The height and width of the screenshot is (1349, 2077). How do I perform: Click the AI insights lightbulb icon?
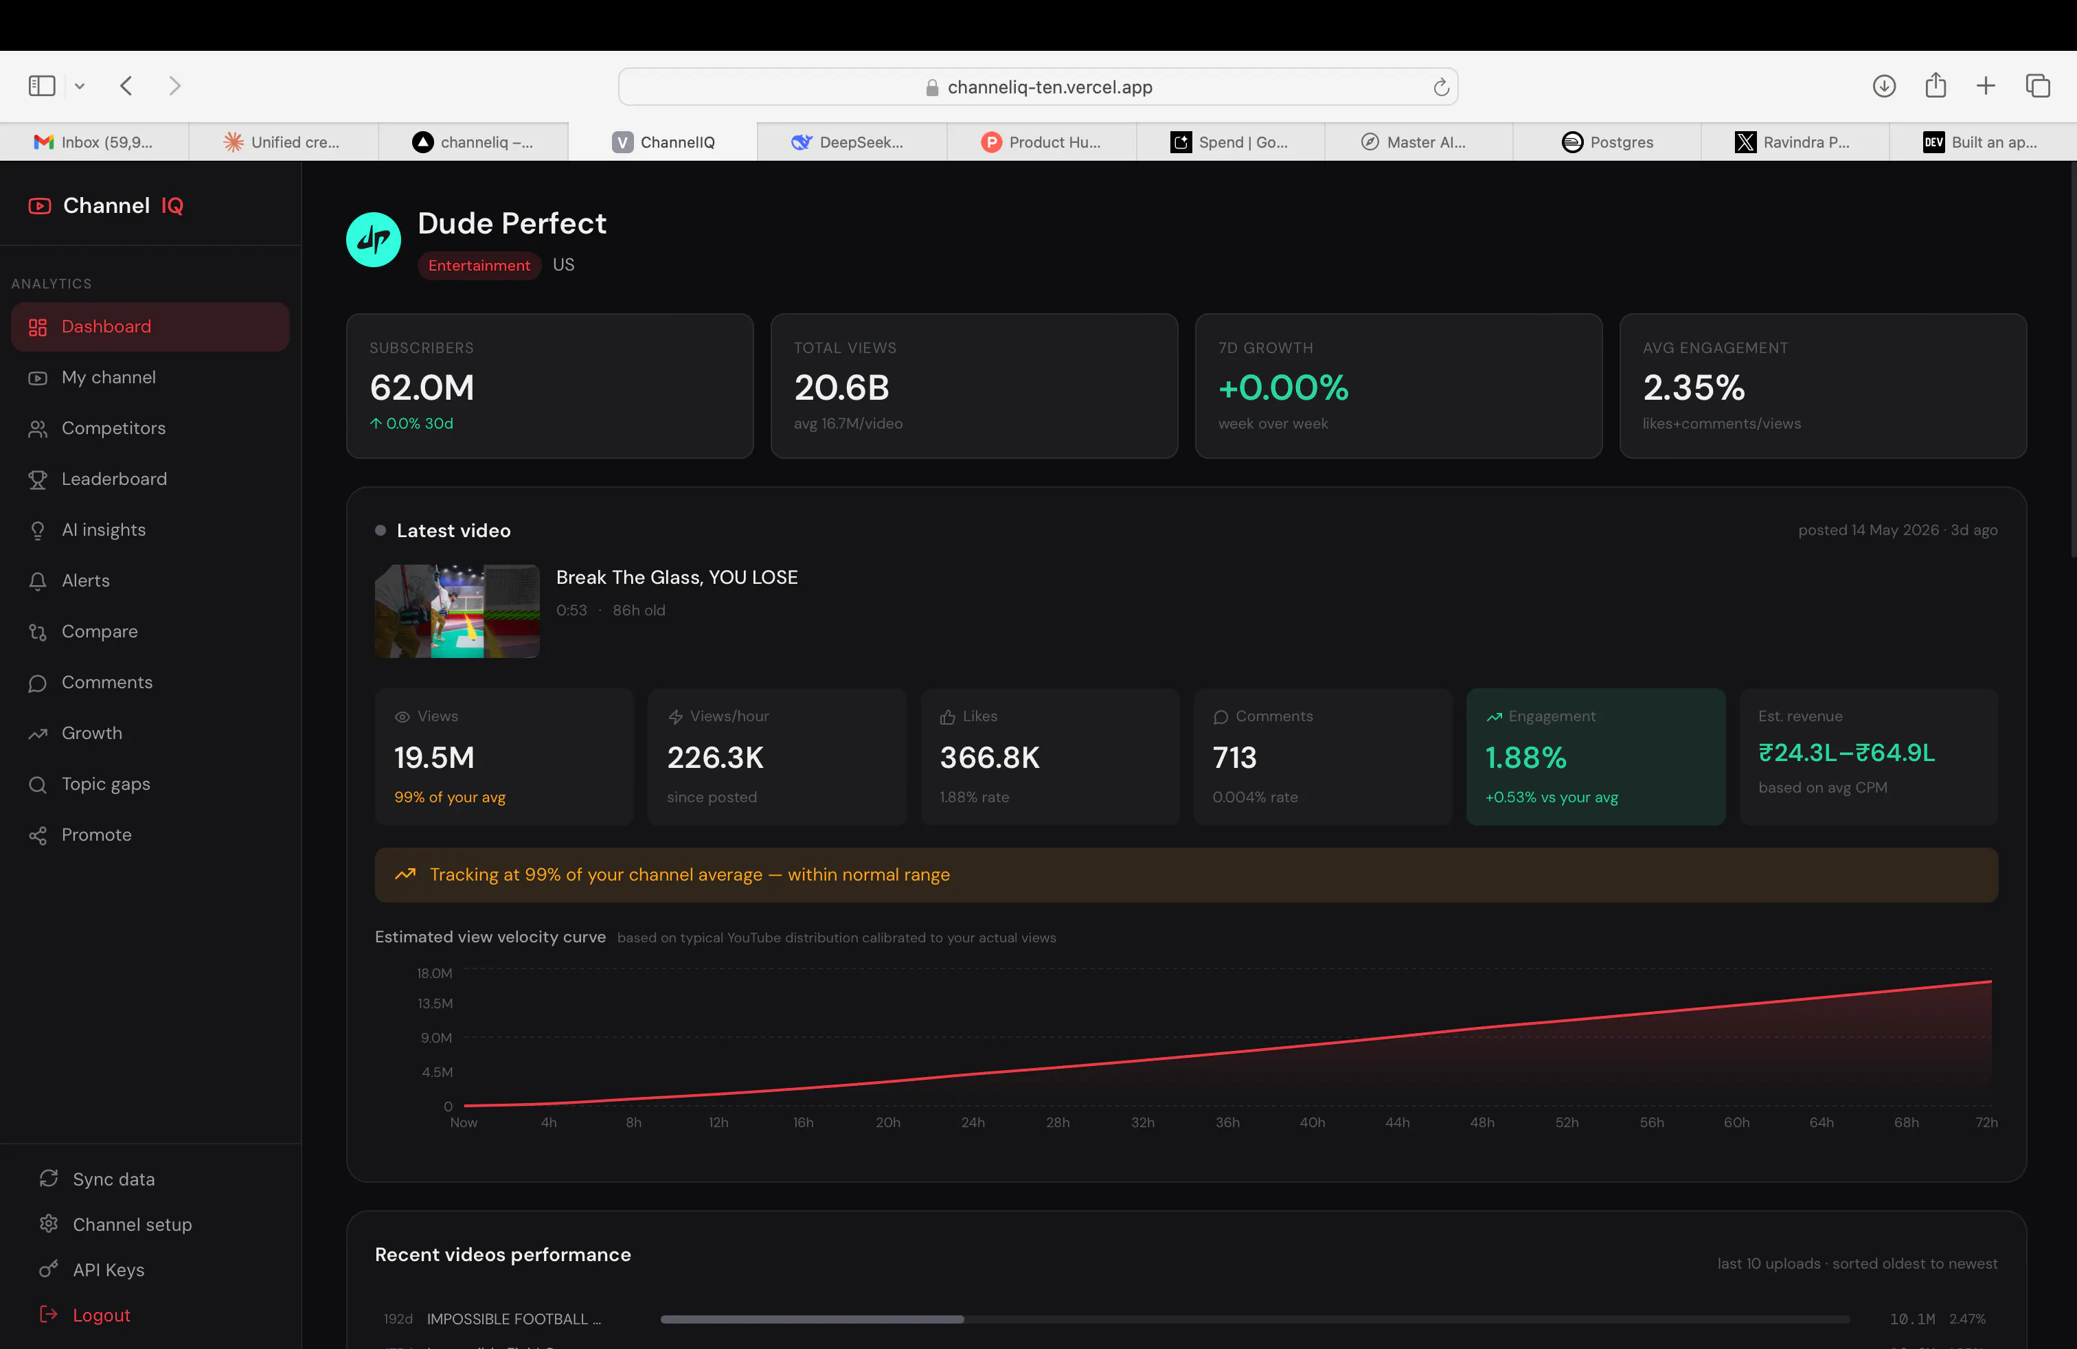[38, 530]
